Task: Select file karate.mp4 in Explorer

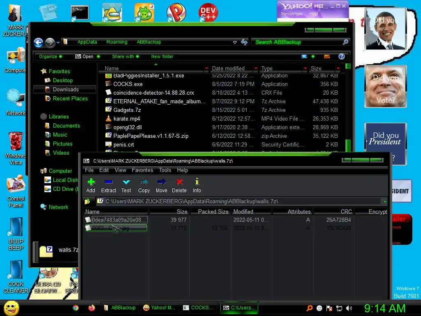Action: click(x=127, y=119)
